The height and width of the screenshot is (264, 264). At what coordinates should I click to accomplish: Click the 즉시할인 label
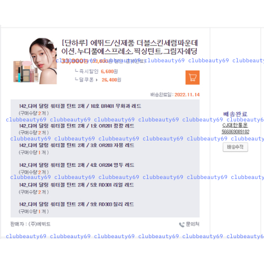coord(89,71)
